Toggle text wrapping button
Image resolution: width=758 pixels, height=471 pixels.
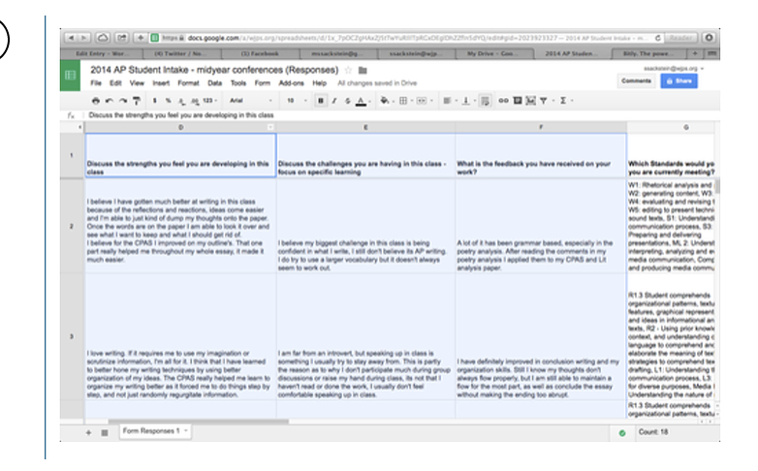485,101
